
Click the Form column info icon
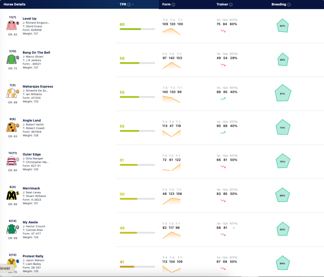[173, 4]
